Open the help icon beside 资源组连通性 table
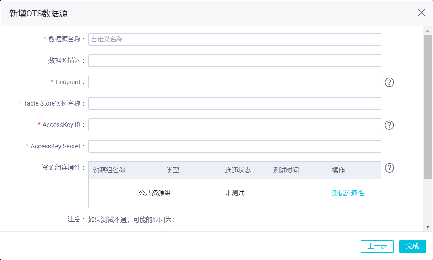 pyautogui.click(x=390, y=168)
